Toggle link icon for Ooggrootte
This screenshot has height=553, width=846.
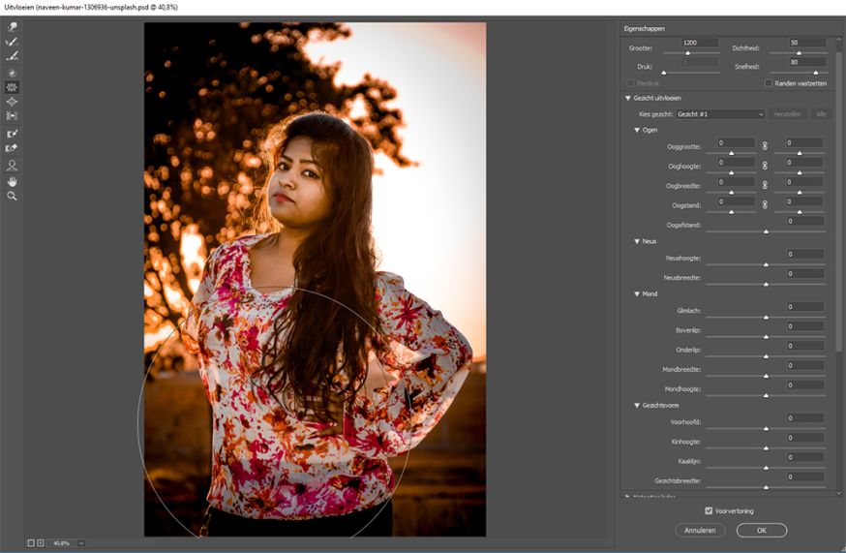[x=764, y=145]
